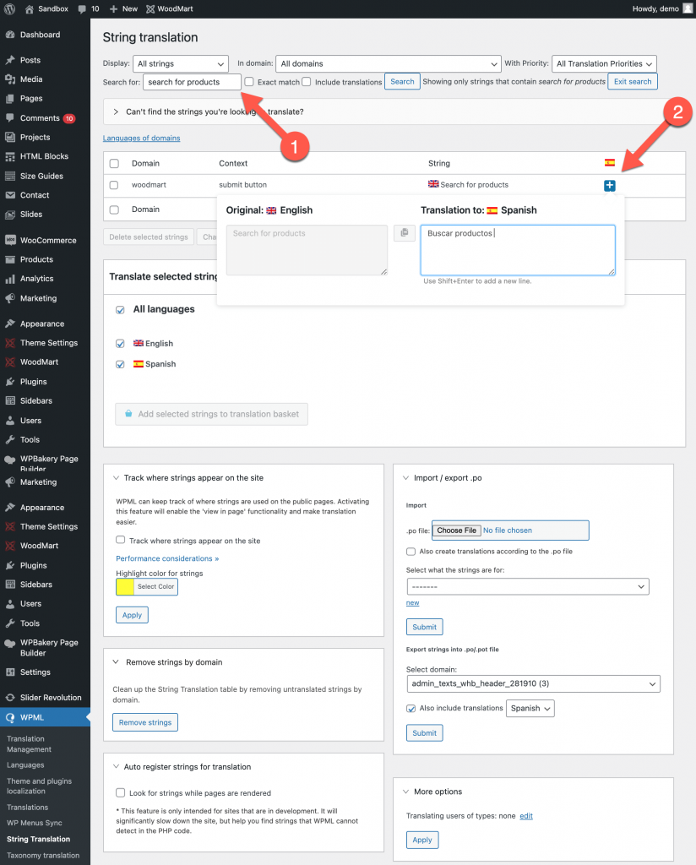Click the Slides icon in sidebar
The image size is (696, 865).
pyautogui.click(x=10, y=215)
